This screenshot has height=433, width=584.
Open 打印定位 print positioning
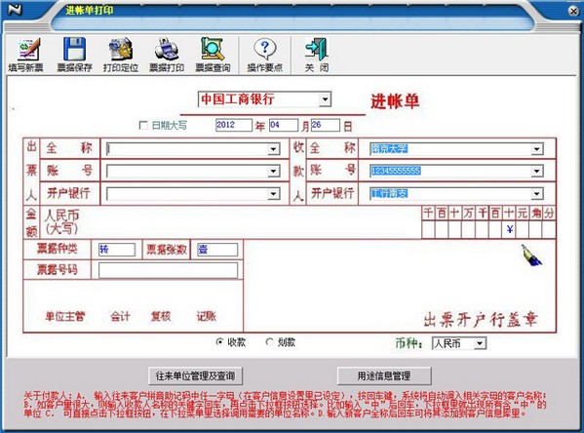(120, 49)
